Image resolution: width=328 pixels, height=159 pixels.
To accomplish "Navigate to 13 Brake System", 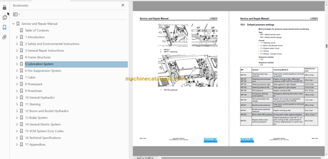I will (x=36, y=118).
